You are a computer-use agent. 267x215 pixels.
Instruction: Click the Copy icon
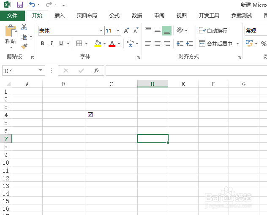[24, 37]
